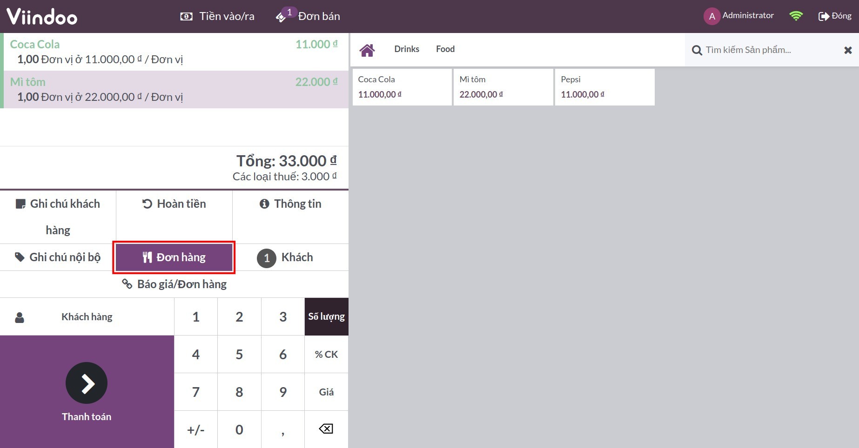Open Tiền vào/ra cash in/out
The image size is (859, 448).
(217, 16)
